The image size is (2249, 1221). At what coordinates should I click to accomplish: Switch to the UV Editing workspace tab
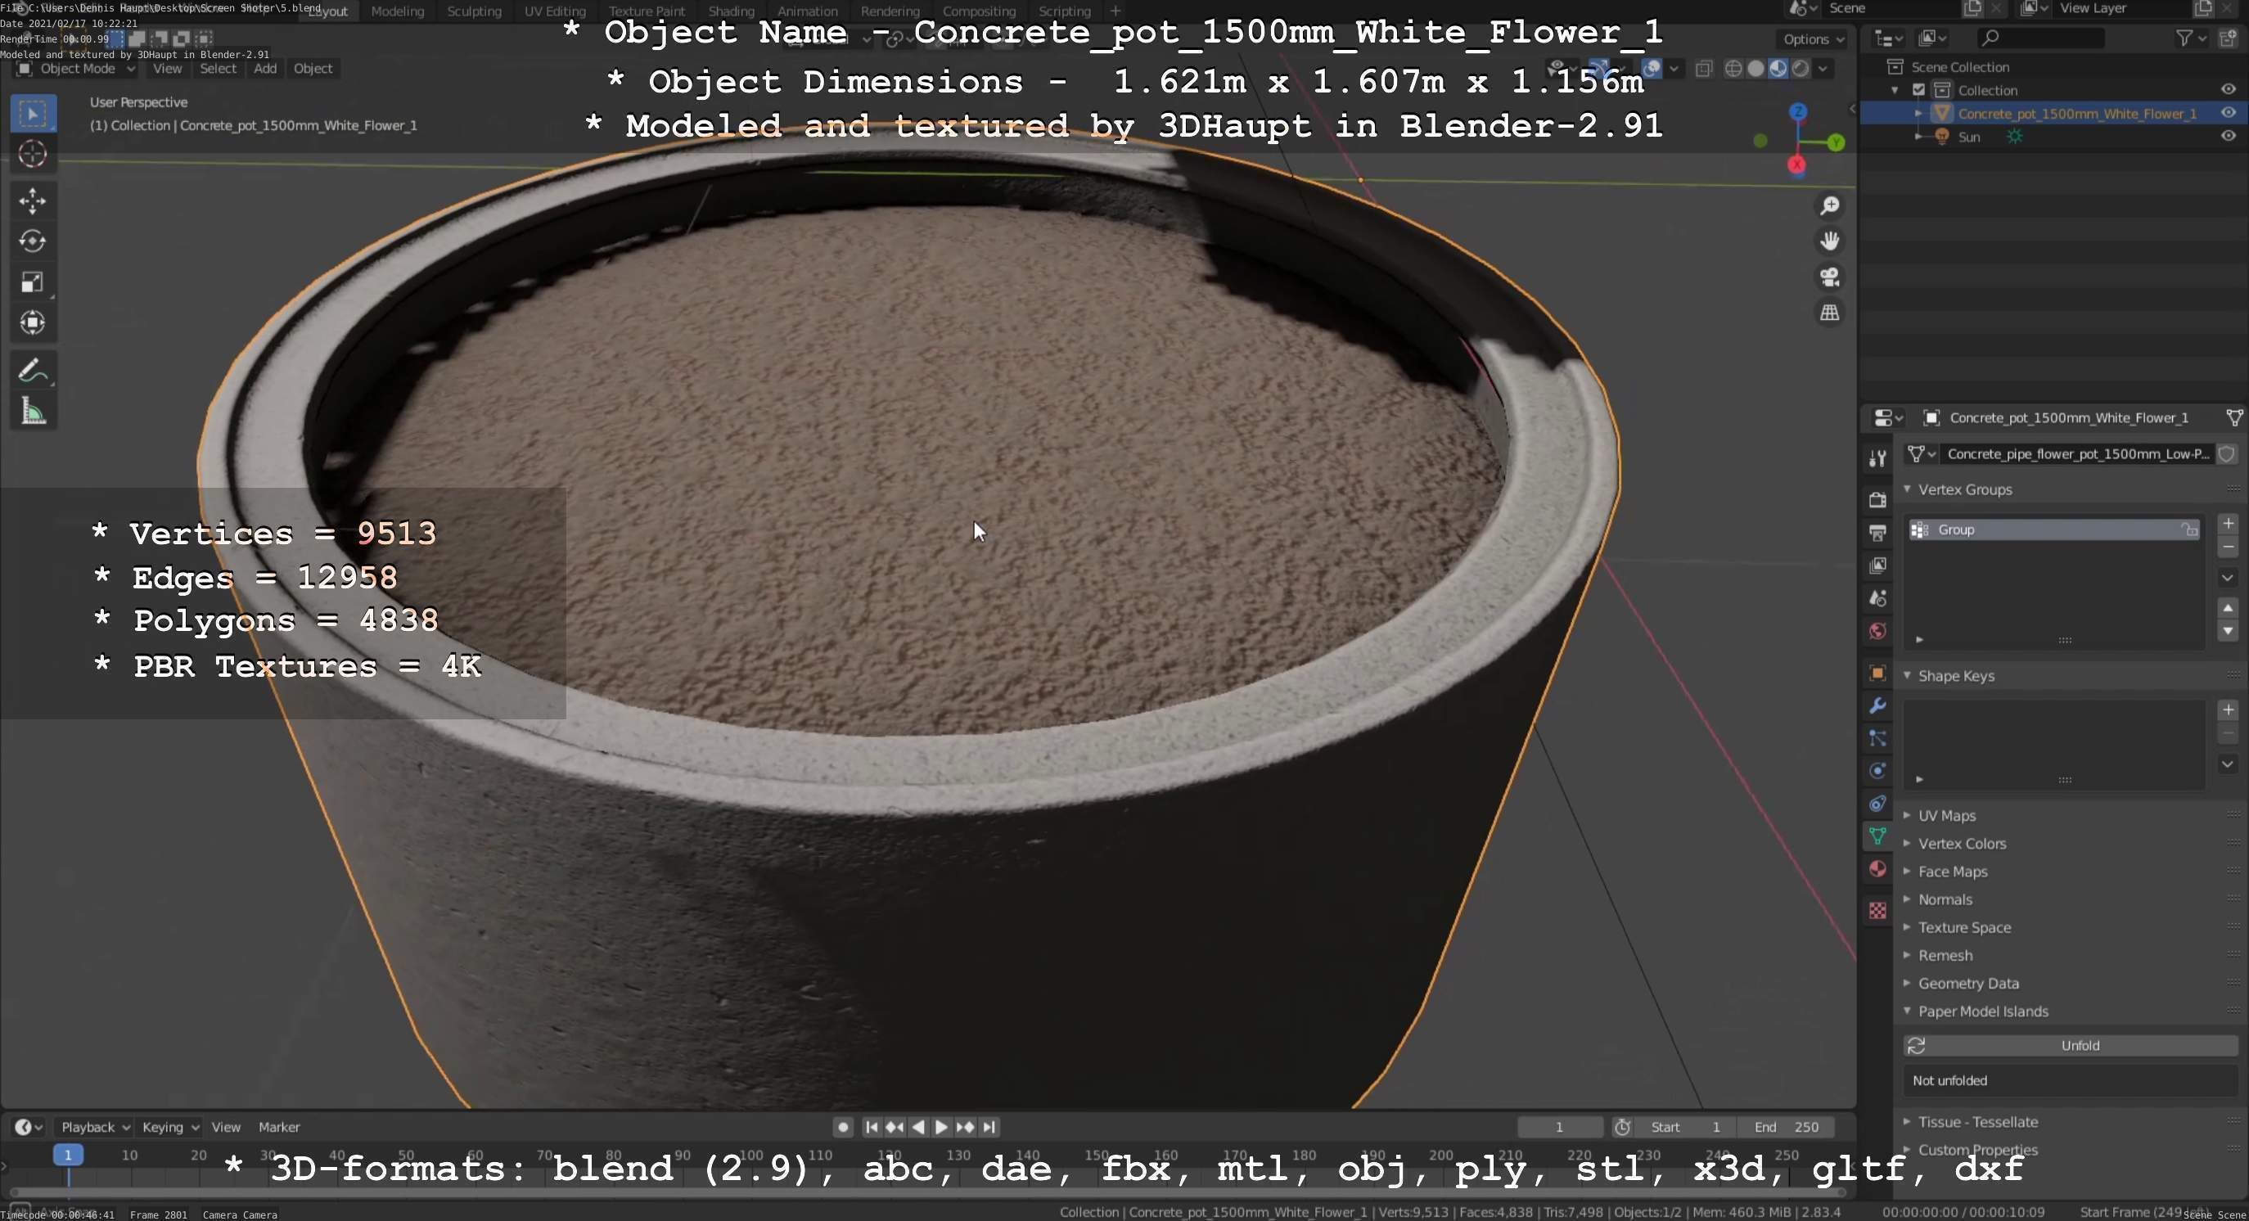coord(554,11)
